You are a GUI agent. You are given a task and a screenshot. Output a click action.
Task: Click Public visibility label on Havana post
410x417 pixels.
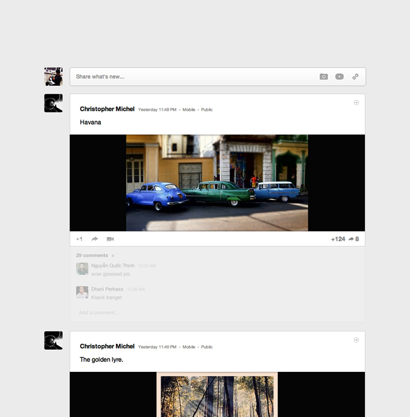click(x=207, y=110)
